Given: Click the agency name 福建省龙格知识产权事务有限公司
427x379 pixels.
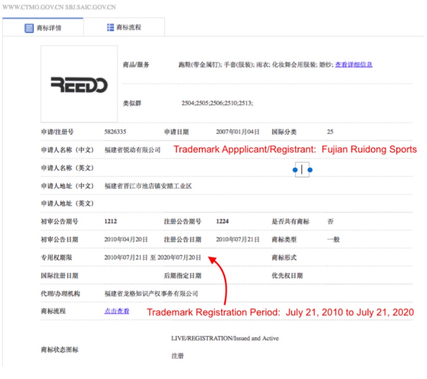Looking at the screenshot, I should coord(151,294).
